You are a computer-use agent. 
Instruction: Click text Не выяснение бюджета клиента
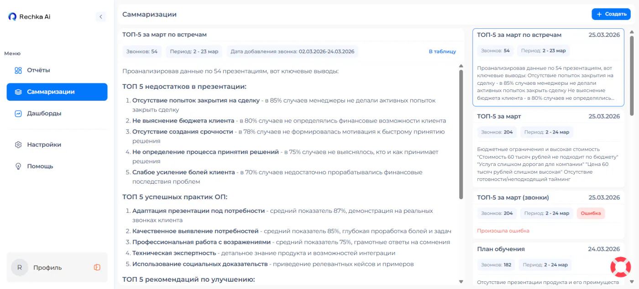coord(183,121)
